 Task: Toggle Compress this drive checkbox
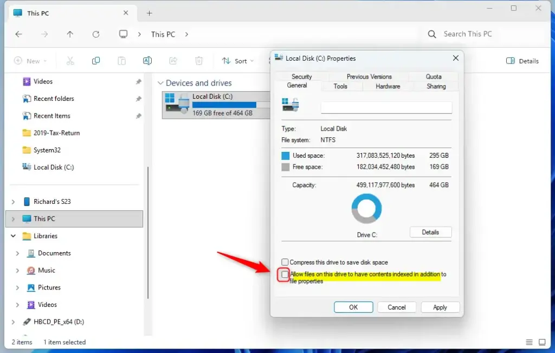[x=285, y=262]
